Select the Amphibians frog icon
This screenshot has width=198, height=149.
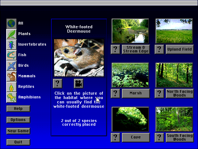point(11,97)
